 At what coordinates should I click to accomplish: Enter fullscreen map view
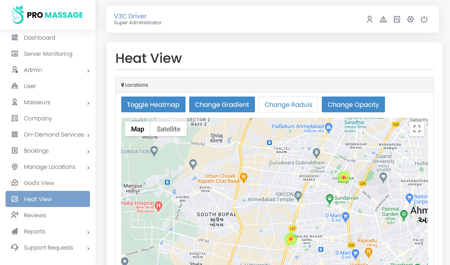pos(417,129)
